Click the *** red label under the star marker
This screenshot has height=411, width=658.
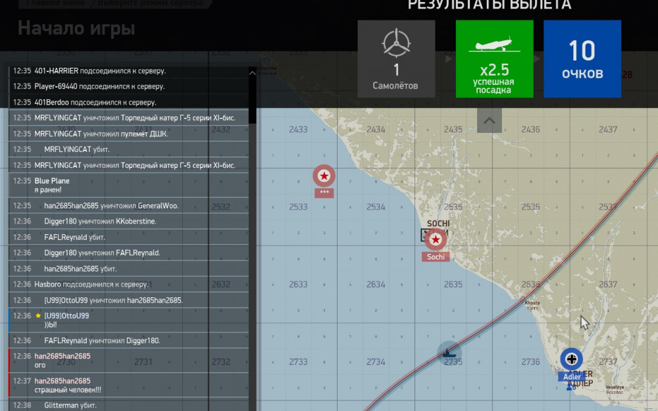coord(324,193)
